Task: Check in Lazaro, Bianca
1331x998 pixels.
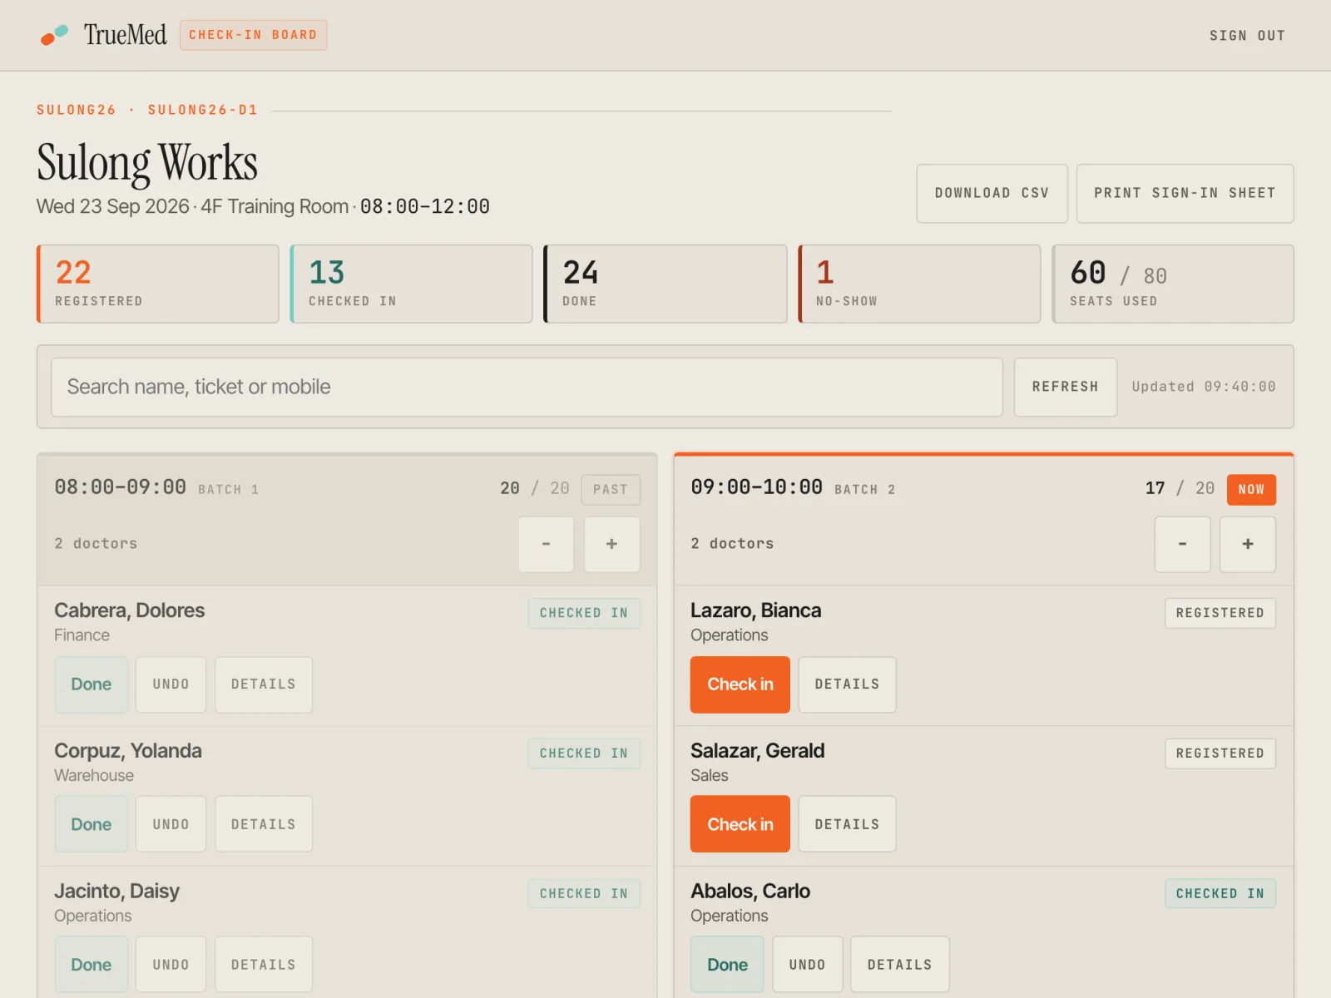Action: pos(740,684)
